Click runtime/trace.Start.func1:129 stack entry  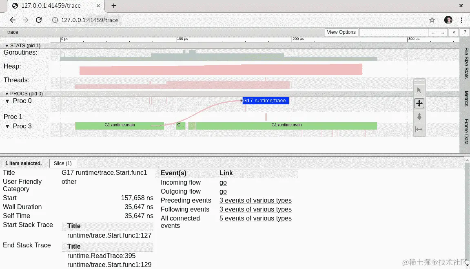click(109, 265)
